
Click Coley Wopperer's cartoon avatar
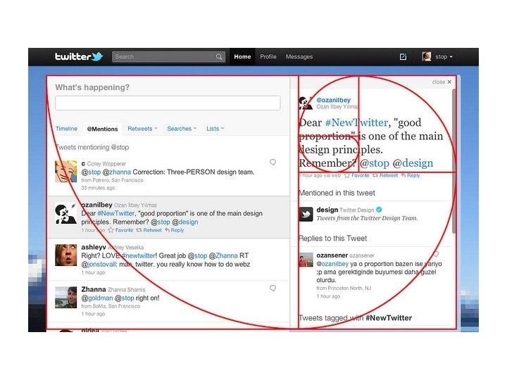point(66,171)
